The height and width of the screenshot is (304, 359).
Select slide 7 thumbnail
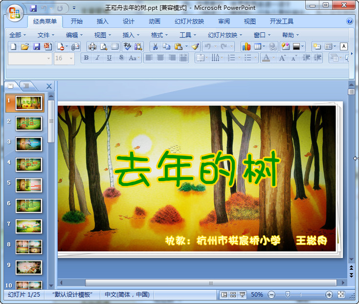click(x=29, y=226)
